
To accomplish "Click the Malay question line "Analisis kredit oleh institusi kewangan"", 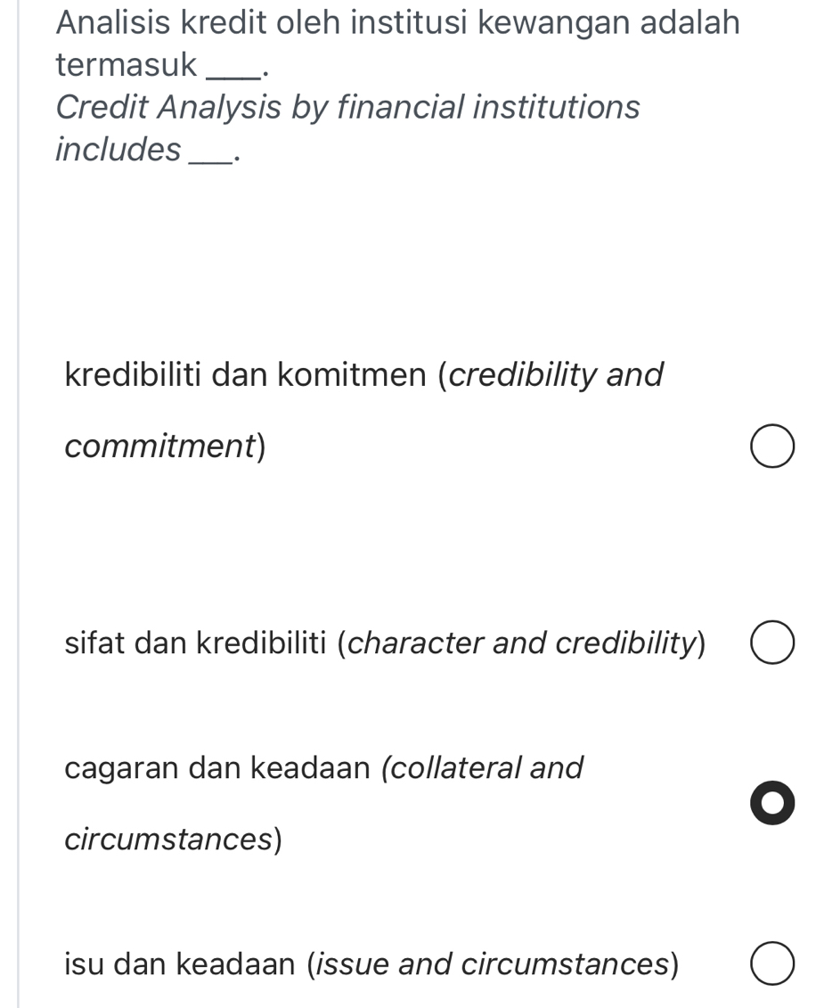I will (x=397, y=22).
